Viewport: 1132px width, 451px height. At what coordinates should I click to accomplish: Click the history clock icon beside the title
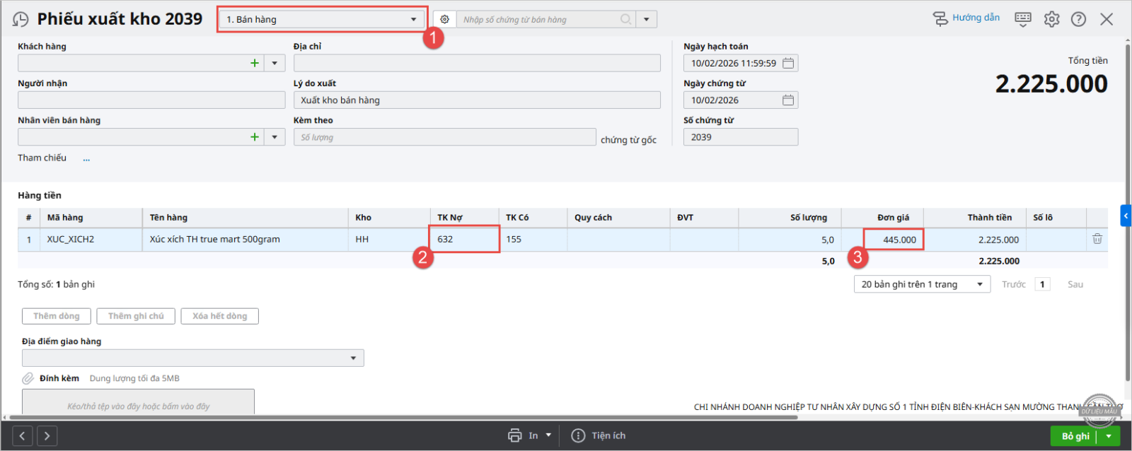tap(21, 20)
